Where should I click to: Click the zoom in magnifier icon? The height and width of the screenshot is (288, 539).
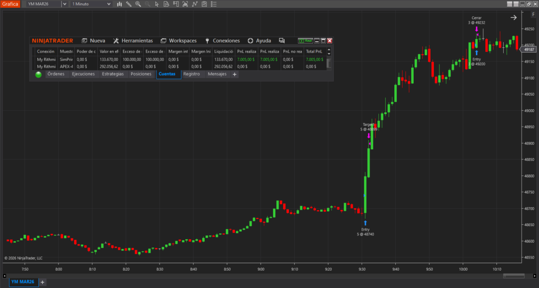click(x=138, y=4)
